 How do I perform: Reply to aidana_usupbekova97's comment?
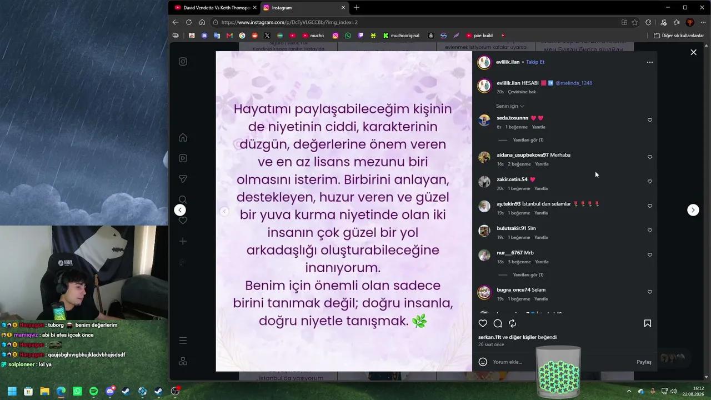(542, 164)
